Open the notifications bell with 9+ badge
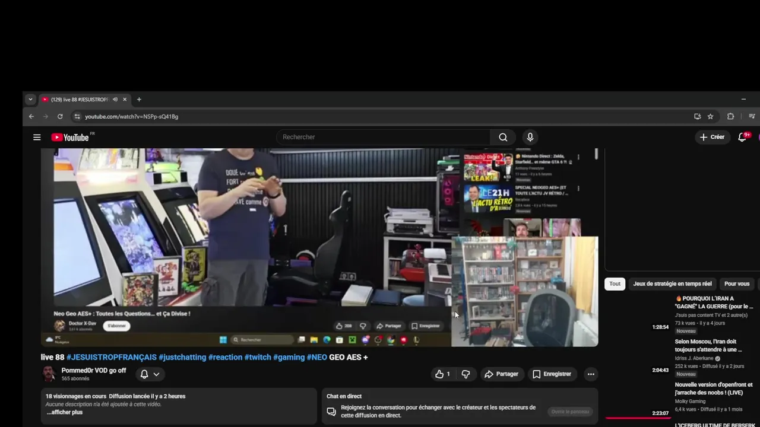 [743, 137]
